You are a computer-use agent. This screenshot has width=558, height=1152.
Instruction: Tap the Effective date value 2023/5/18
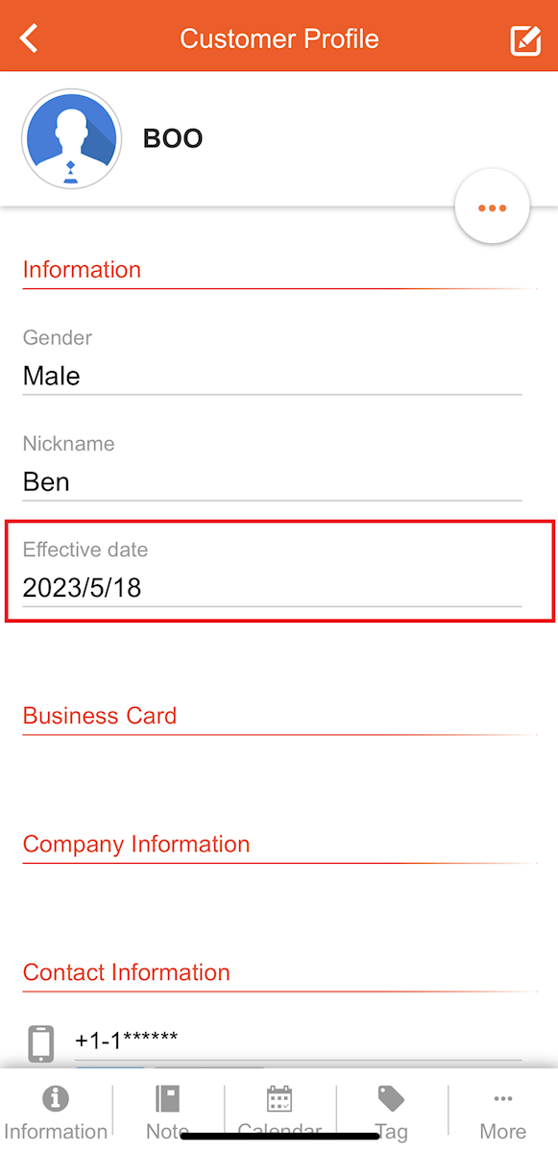[x=82, y=588]
